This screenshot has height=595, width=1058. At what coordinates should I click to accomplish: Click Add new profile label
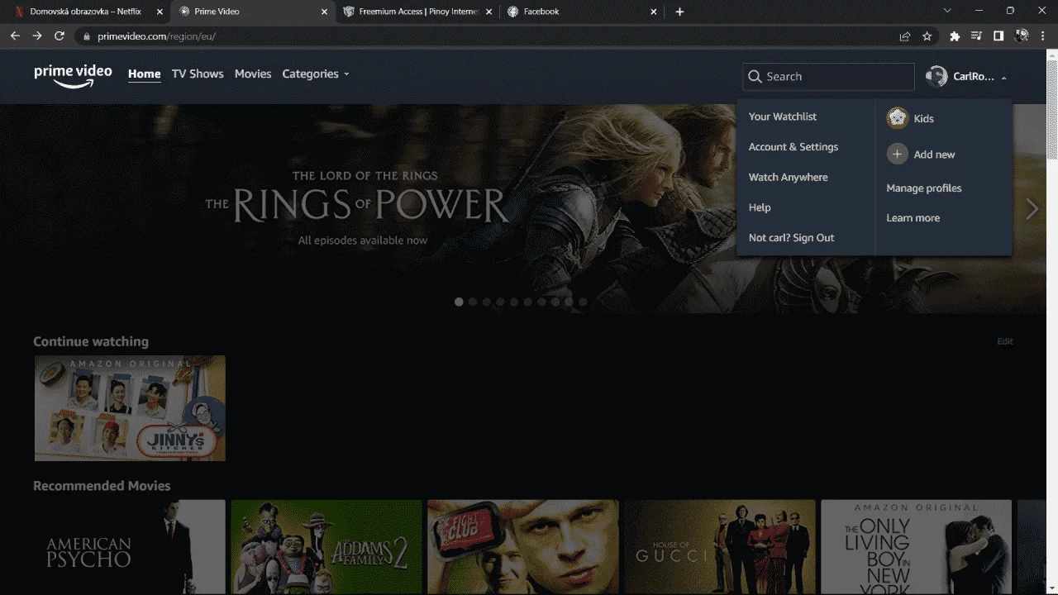click(x=934, y=155)
